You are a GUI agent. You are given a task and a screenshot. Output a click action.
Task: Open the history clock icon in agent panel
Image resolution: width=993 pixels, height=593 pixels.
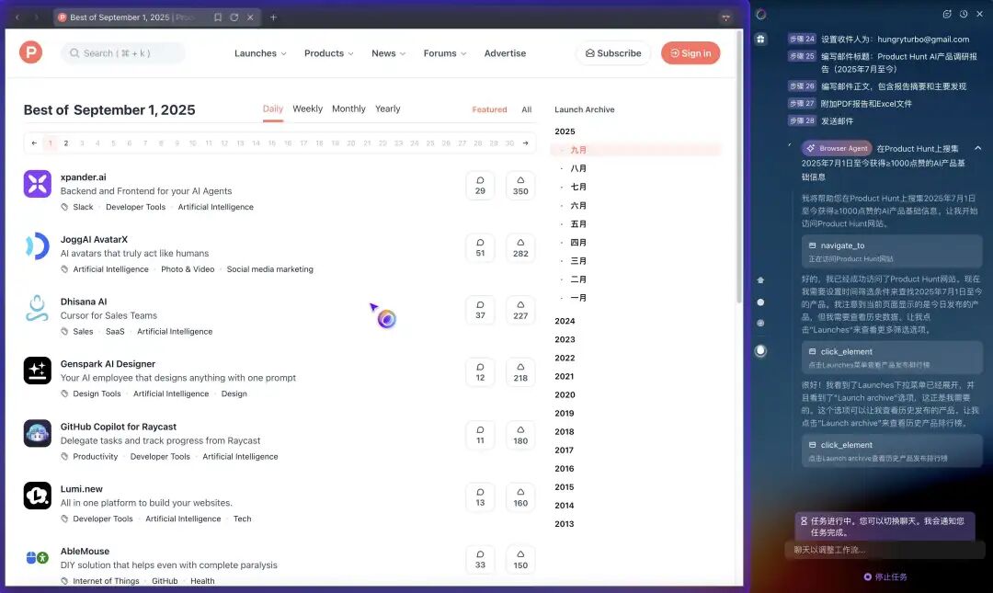pos(964,14)
